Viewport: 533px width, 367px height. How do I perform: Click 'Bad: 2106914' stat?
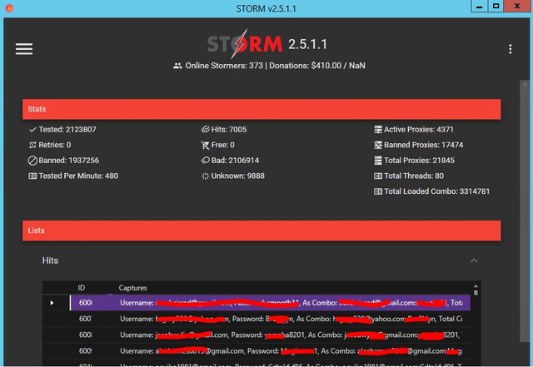point(235,161)
